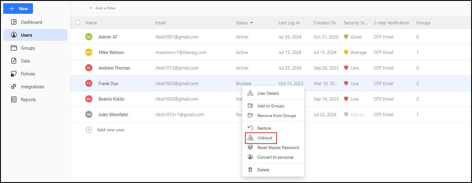Click the Security Score column header
472x183 pixels.
click(x=356, y=23)
